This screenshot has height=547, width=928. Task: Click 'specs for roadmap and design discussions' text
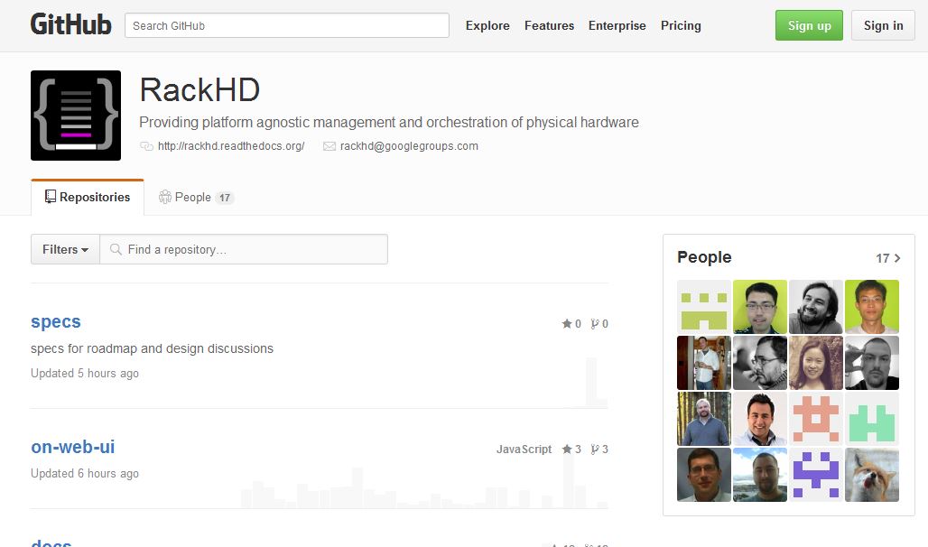152,348
